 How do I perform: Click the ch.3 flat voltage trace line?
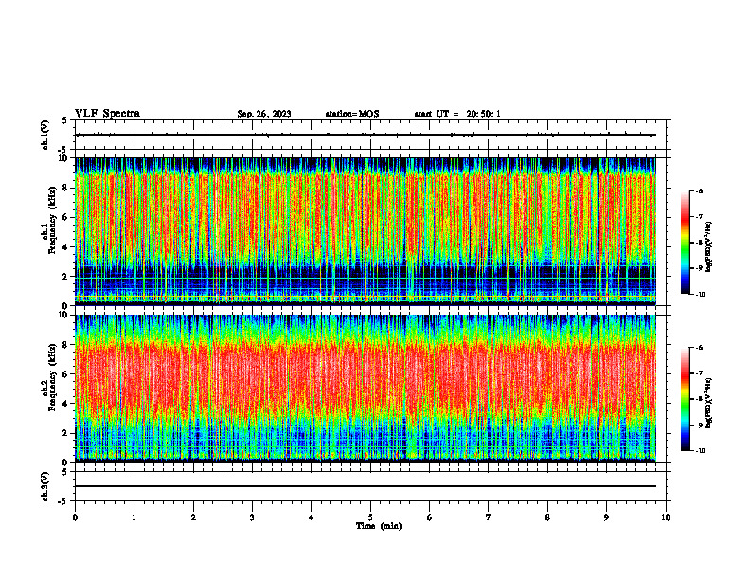pos(366,486)
